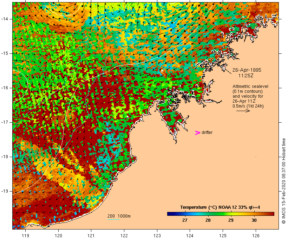The width and height of the screenshot is (288, 239).
Task: Click the velocity scale reference arrow
Action: coord(243,111)
